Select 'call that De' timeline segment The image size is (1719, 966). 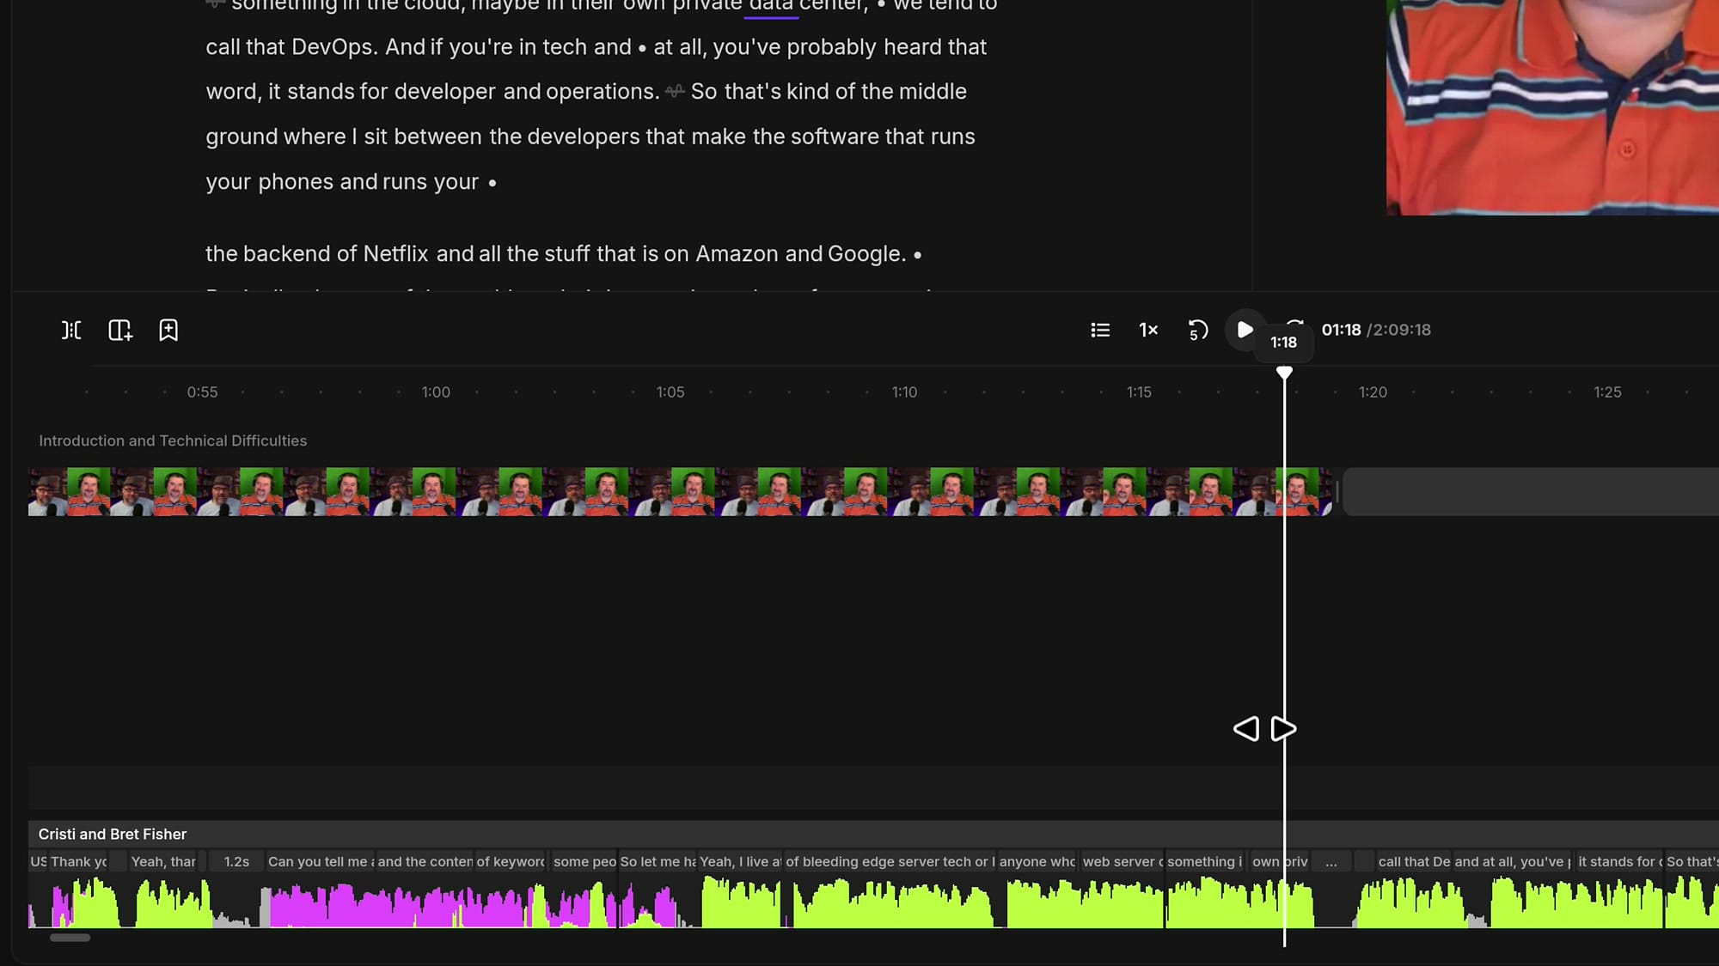(x=1414, y=861)
